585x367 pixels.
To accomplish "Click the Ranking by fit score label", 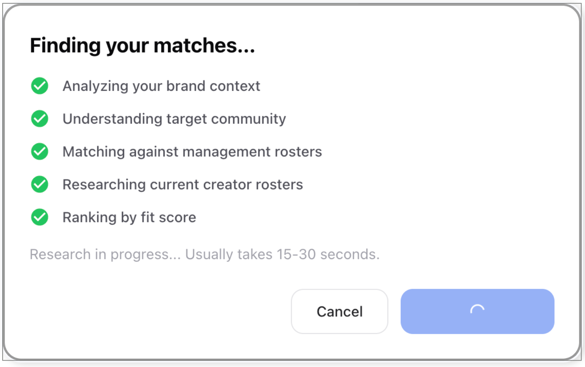I will click(x=129, y=217).
